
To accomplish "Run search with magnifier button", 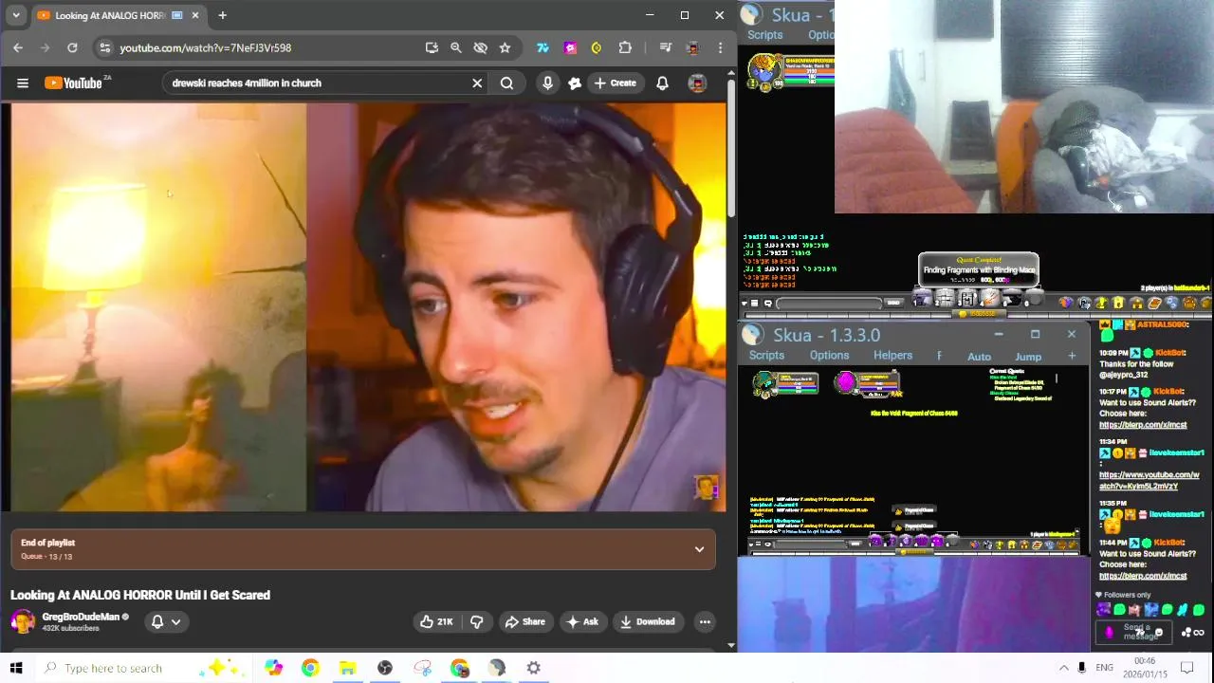I will [506, 83].
